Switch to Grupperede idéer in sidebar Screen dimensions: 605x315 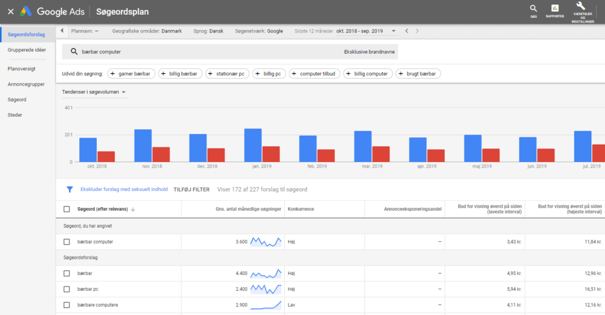[x=27, y=50]
